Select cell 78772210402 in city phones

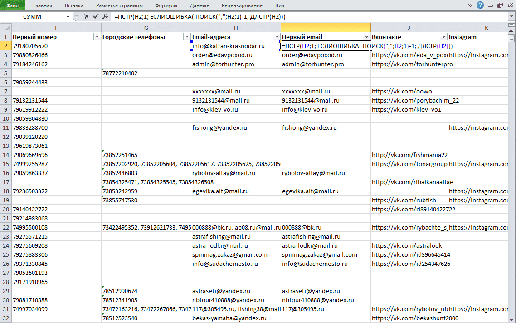(x=146, y=73)
